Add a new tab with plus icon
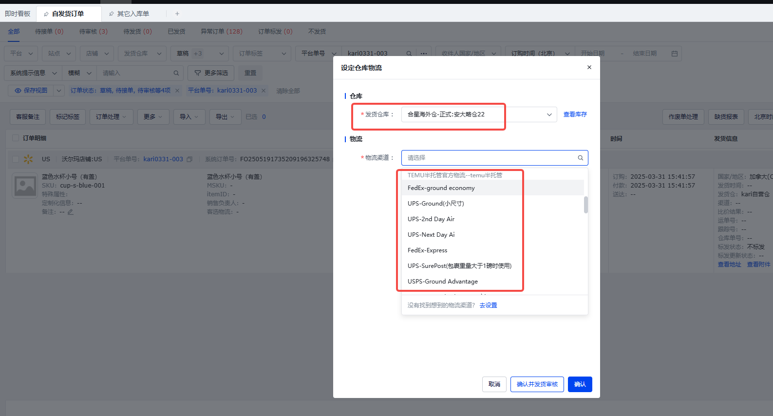Screen dimensions: 773x416 pos(177,14)
